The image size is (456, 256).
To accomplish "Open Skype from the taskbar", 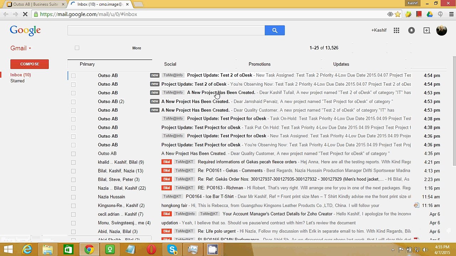I will [x=172, y=249].
